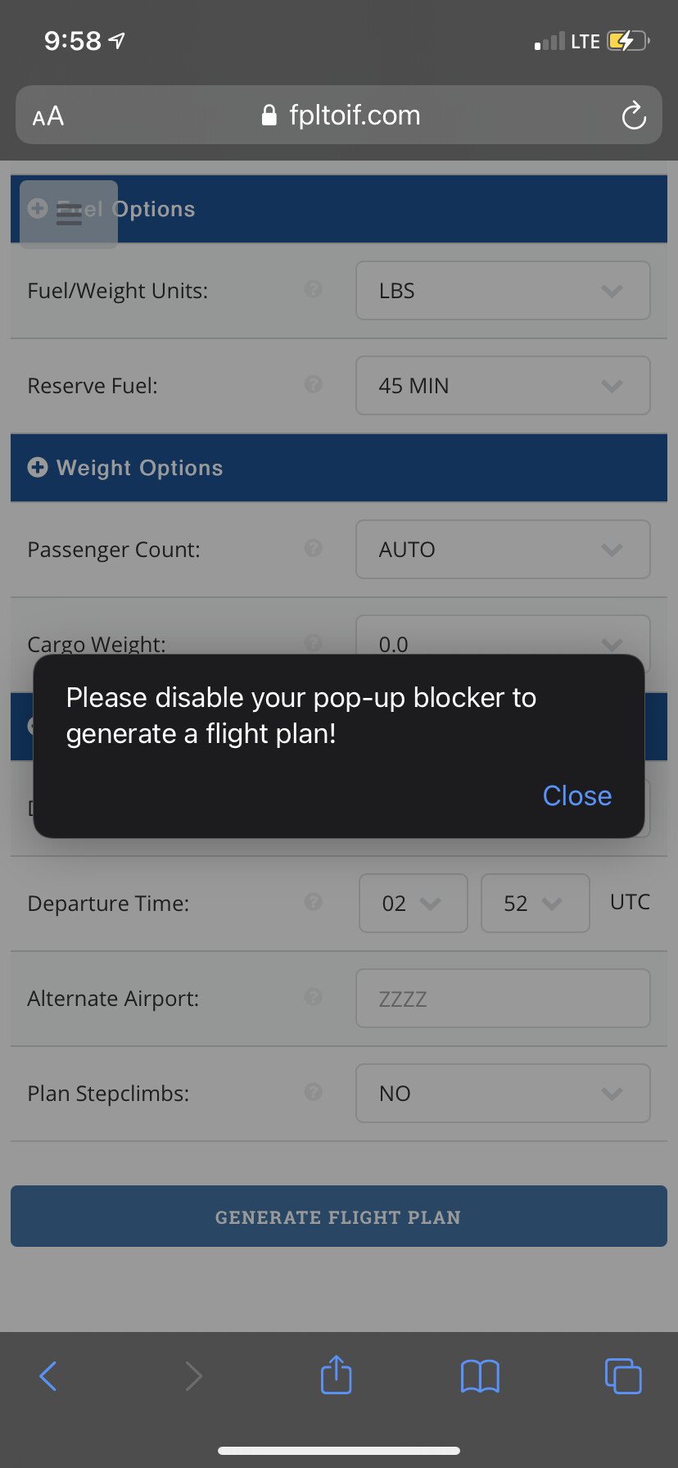The width and height of the screenshot is (678, 1468).
Task: Tap help icon beside Fuel/Weight Units
Action: coord(313,289)
